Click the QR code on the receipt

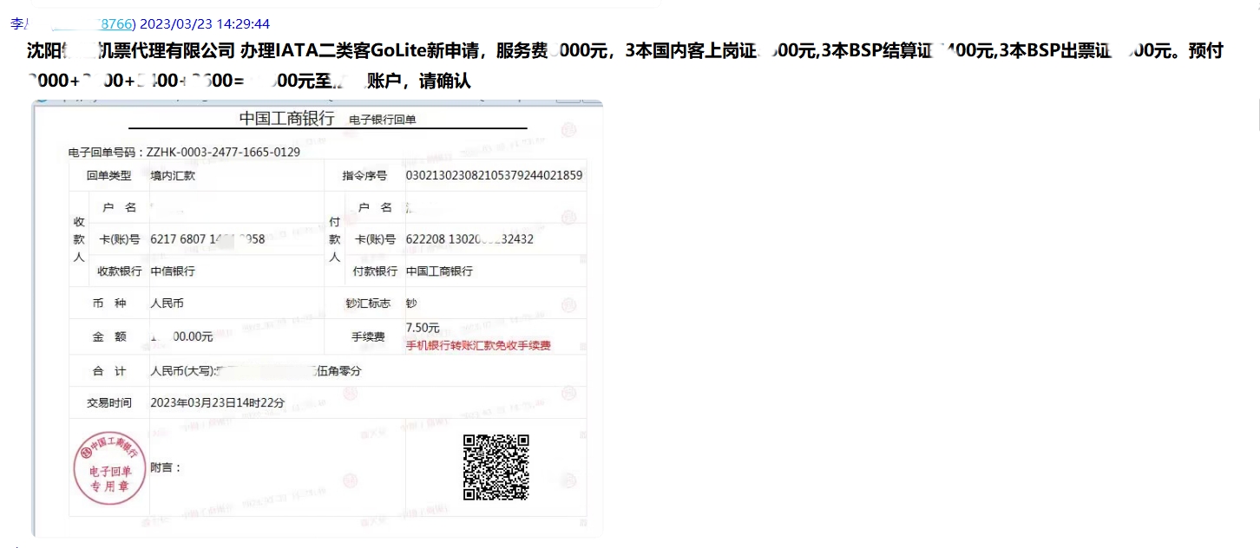[x=495, y=467]
